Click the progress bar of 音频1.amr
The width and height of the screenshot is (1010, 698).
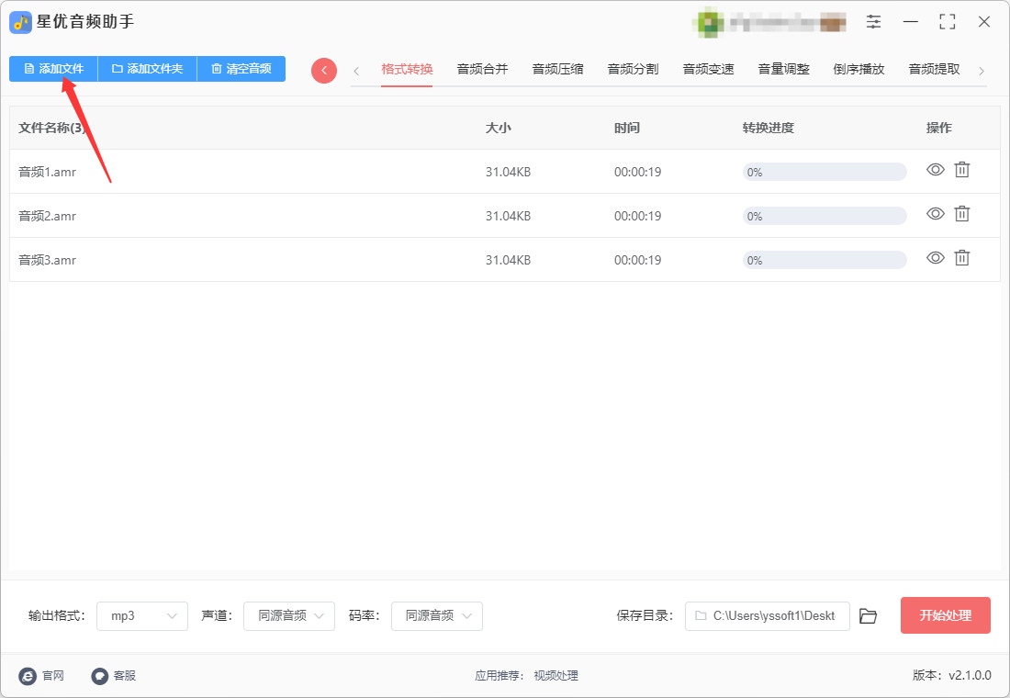(x=825, y=172)
